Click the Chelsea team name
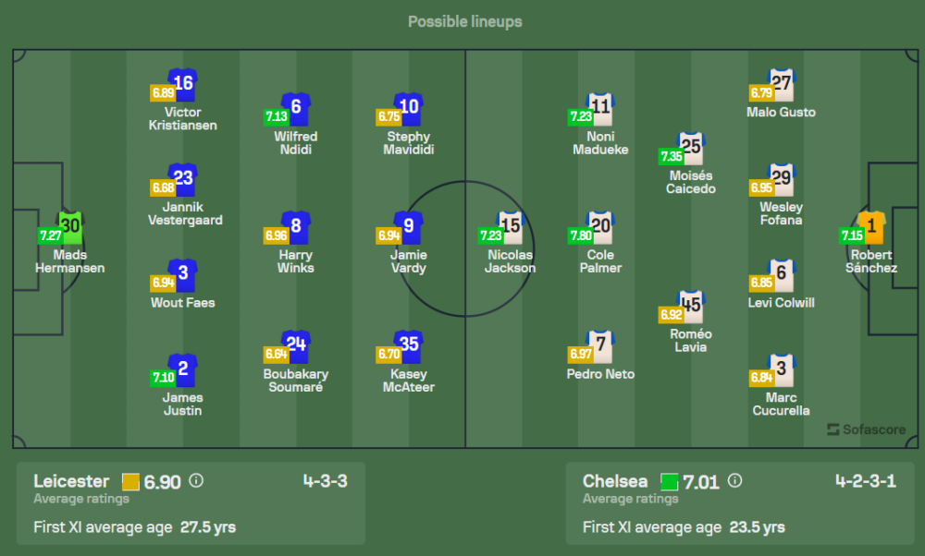925x556 pixels. point(615,481)
